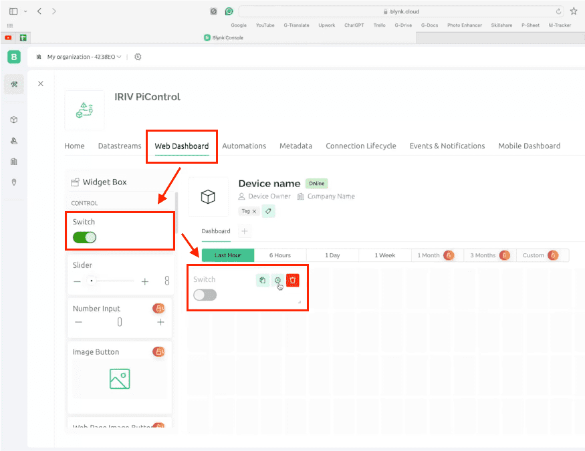Remove the Tag chip by clicking its X

255,210
